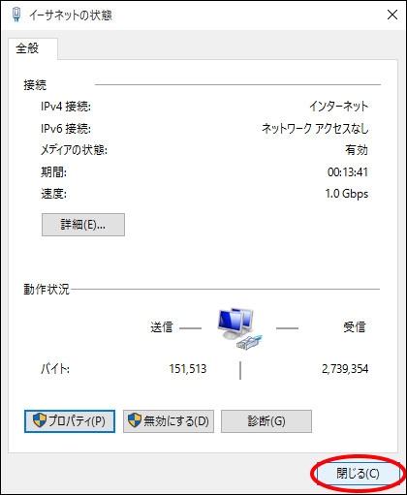This screenshot has width=407, height=495.
Task: Close the window using X button
Action: click(392, 15)
